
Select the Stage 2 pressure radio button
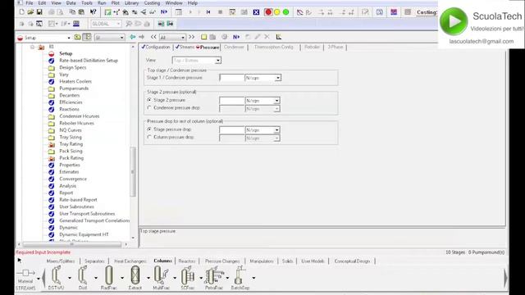tap(149, 100)
